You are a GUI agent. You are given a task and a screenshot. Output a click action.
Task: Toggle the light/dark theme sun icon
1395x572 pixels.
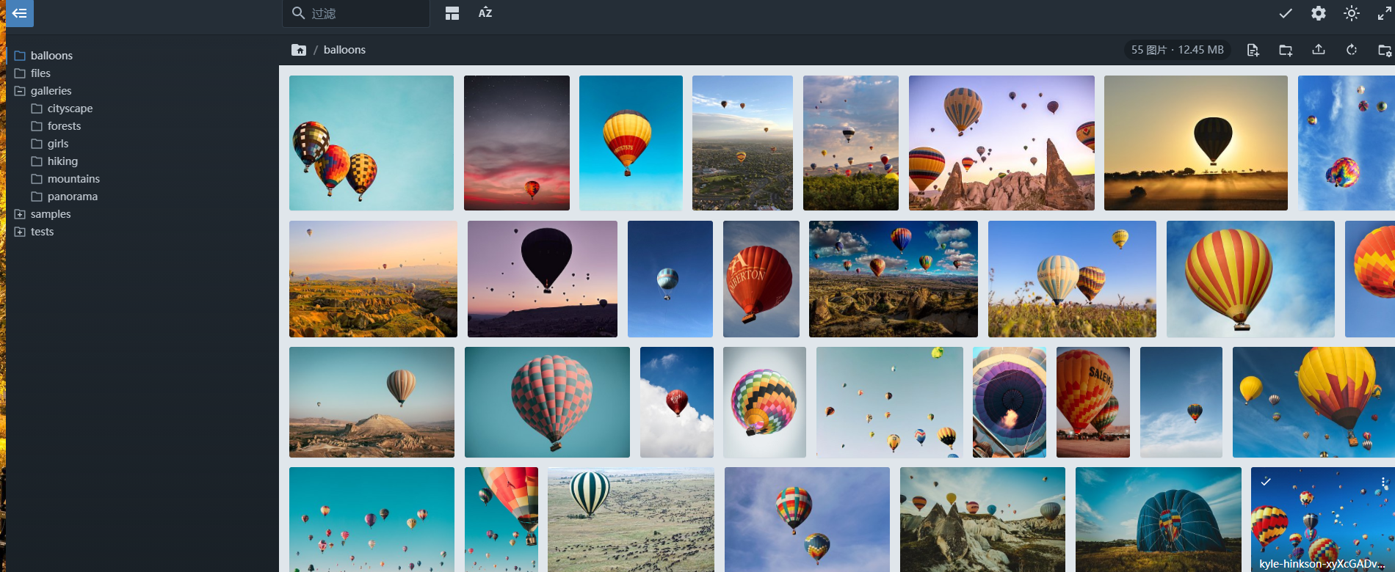1352,13
